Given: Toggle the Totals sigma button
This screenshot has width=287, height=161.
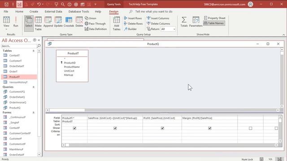Looking at the screenshot, I should point(184,22).
